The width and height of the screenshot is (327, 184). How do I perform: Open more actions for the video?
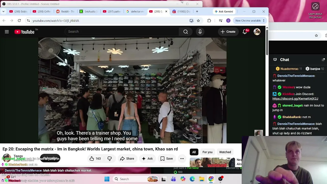pyautogui.click(x=182, y=158)
